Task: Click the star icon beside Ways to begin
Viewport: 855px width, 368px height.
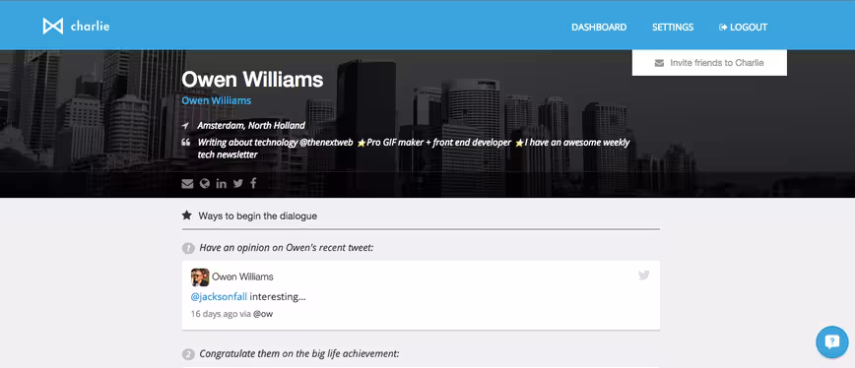Action: point(187,215)
